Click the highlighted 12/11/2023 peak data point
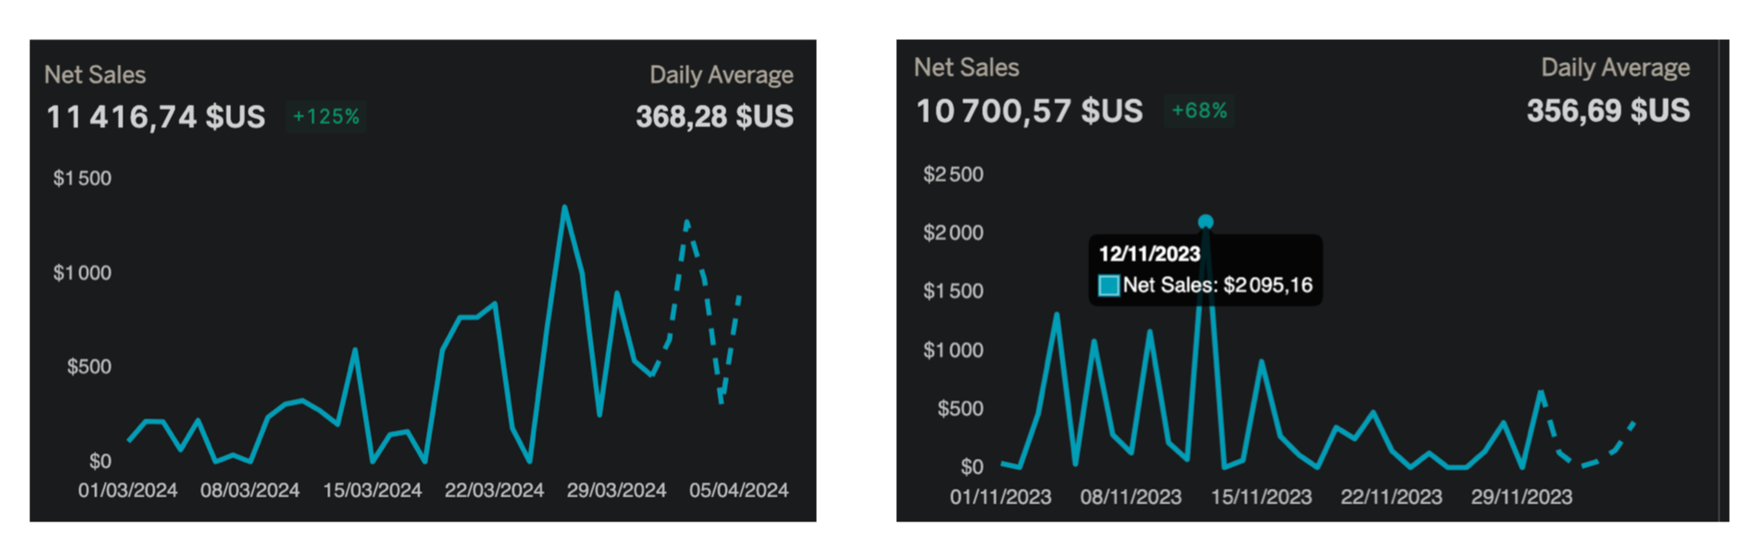This screenshot has height=557, width=1761. click(1205, 222)
